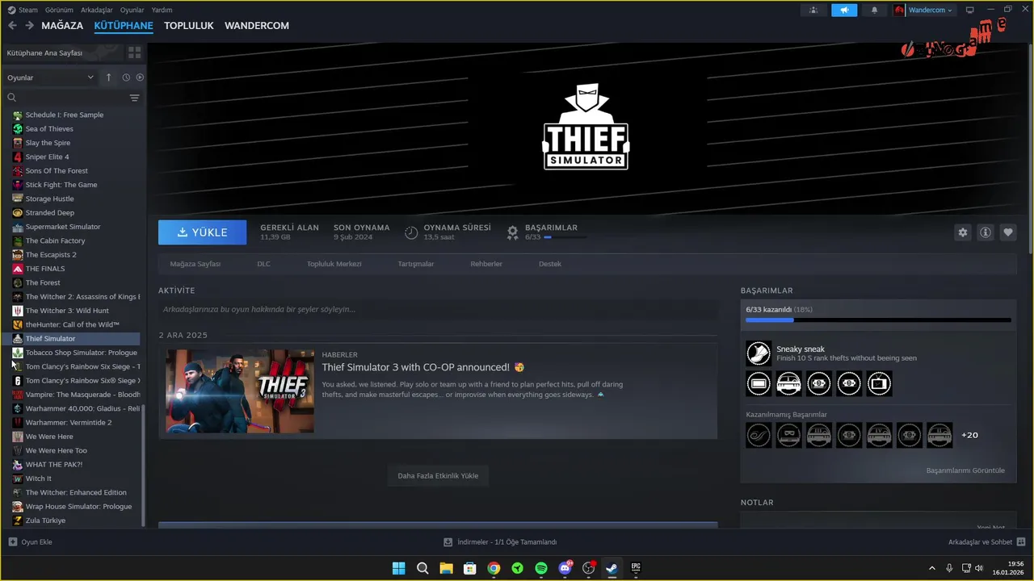The width and height of the screenshot is (1034, 581).
Task: Go back with the left arrow
Action: tap(12, 26)
